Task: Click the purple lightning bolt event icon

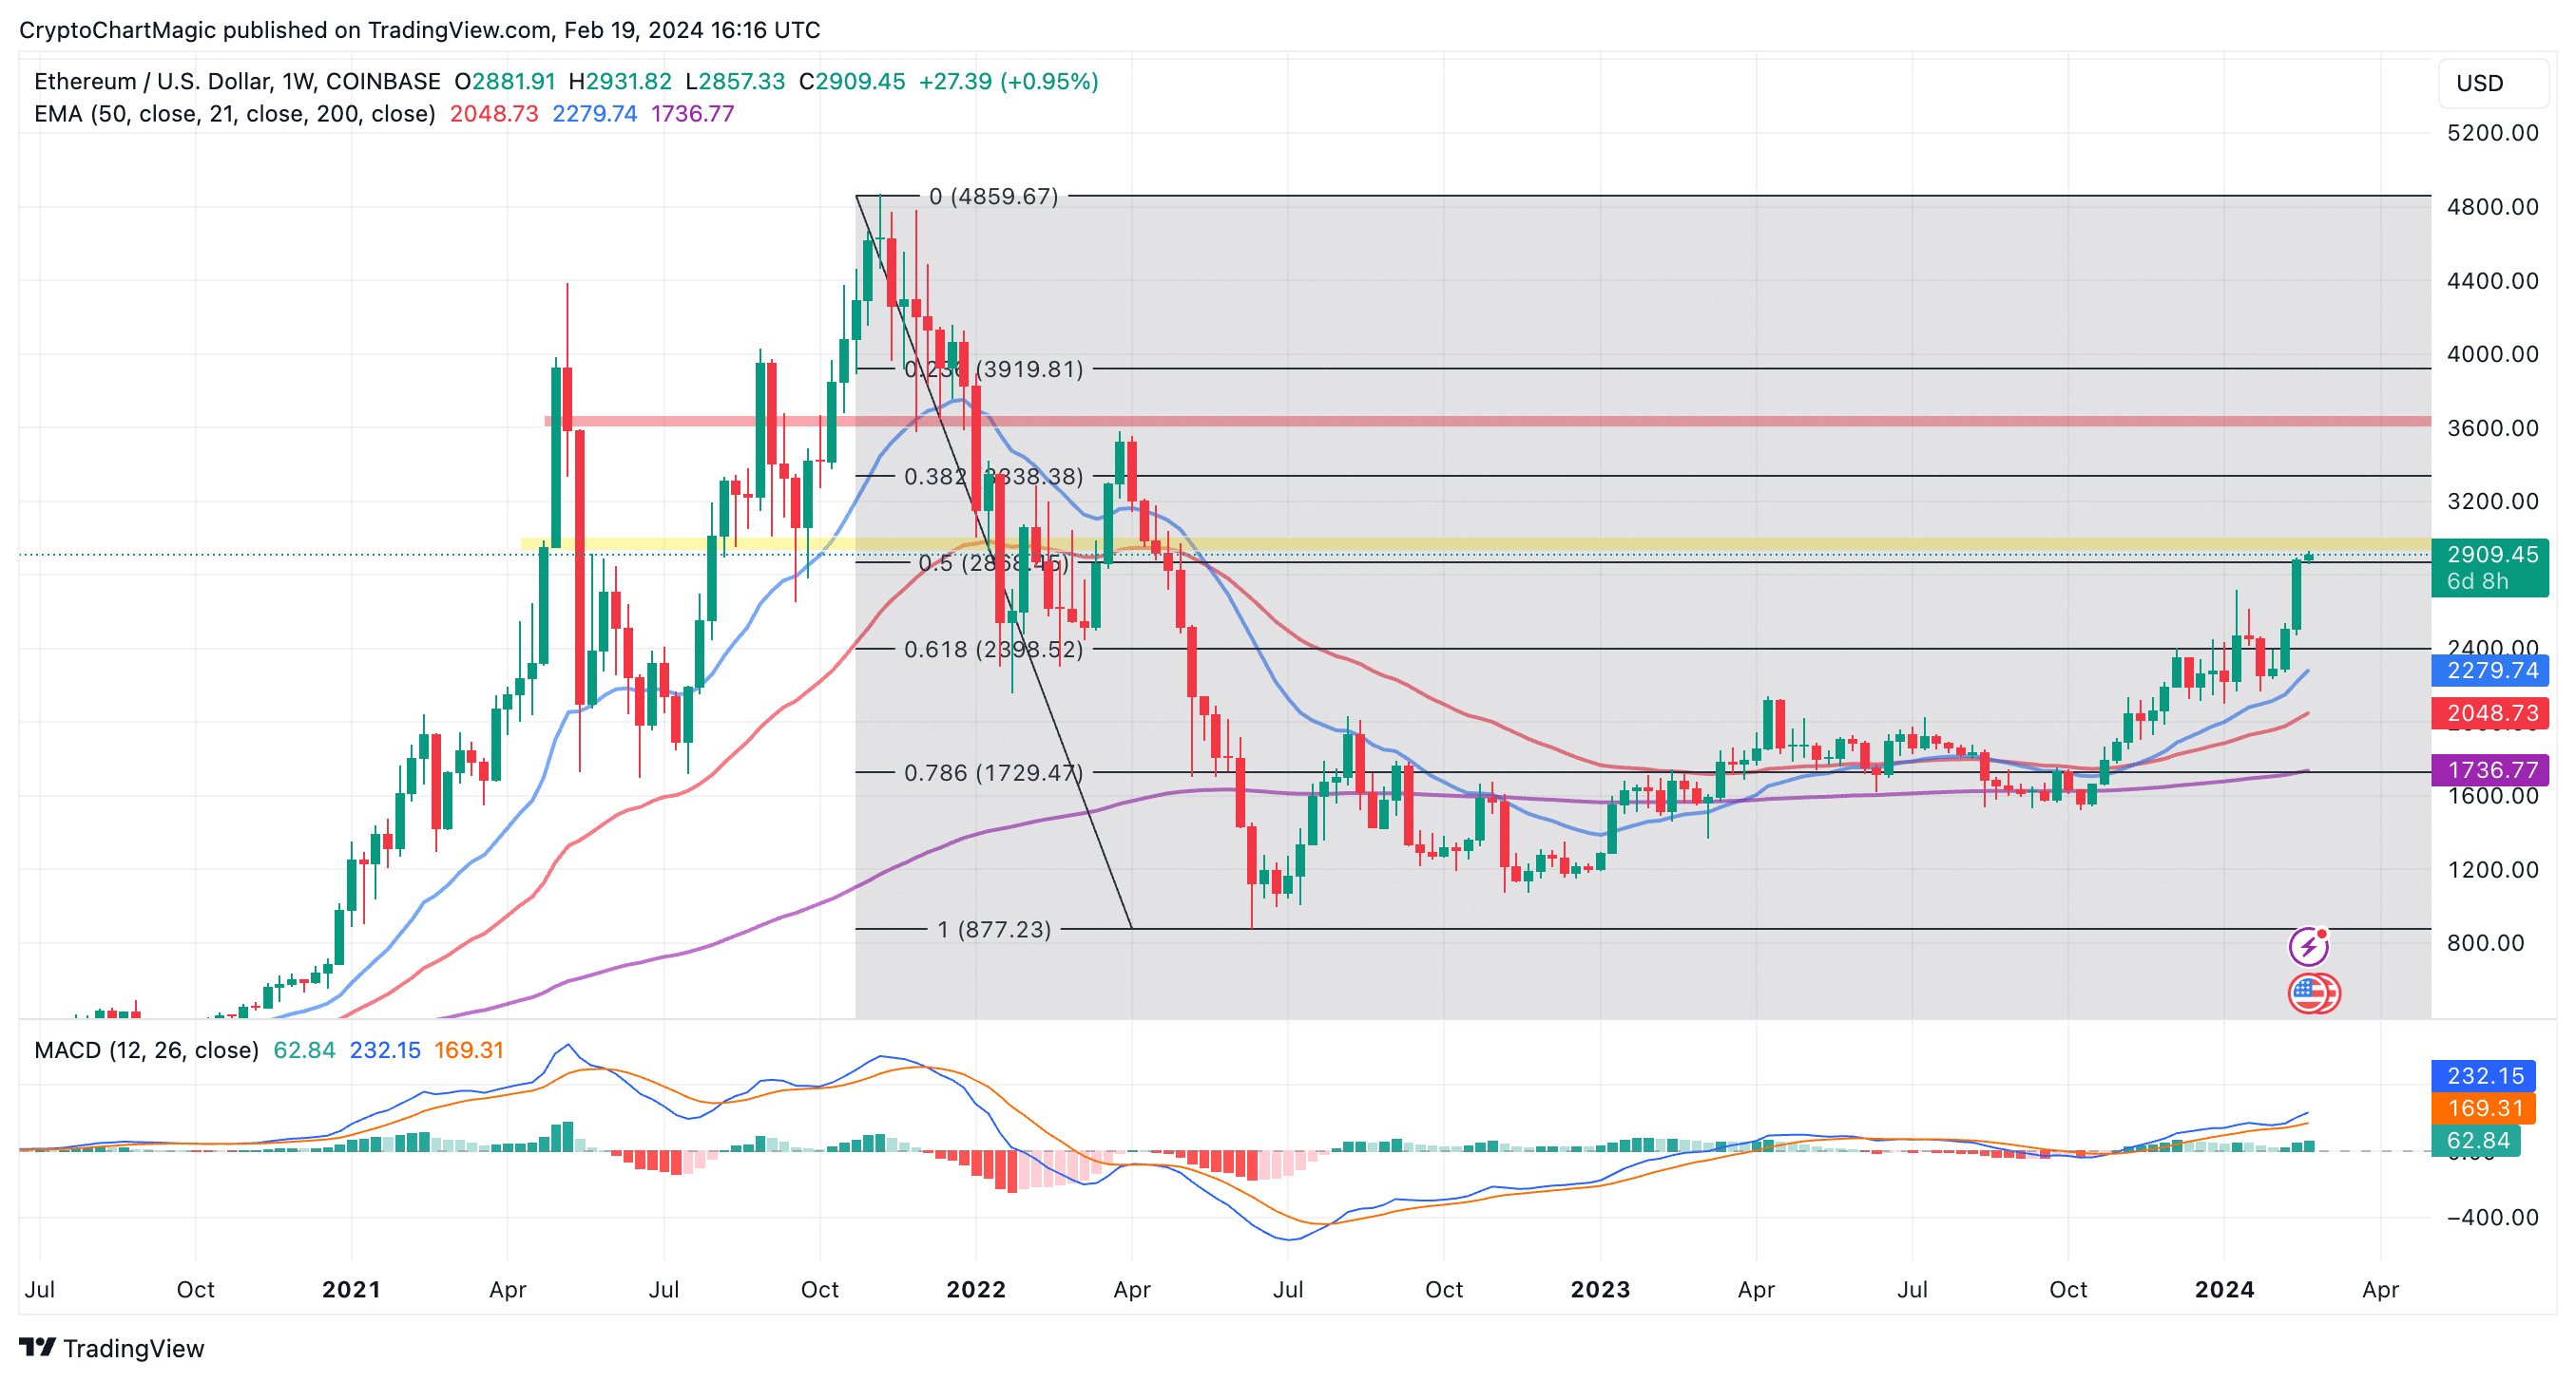Action: click(x=2308, y=945)
